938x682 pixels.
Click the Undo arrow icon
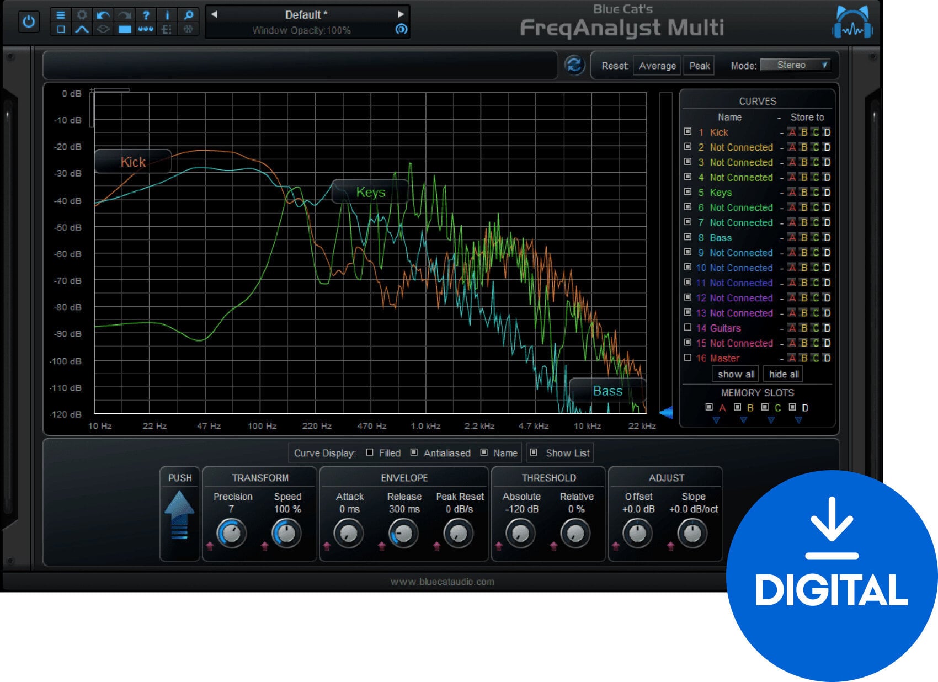pyautogui.click(x=103, y=15)
